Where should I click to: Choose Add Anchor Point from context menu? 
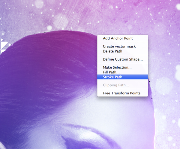(118, 38)
